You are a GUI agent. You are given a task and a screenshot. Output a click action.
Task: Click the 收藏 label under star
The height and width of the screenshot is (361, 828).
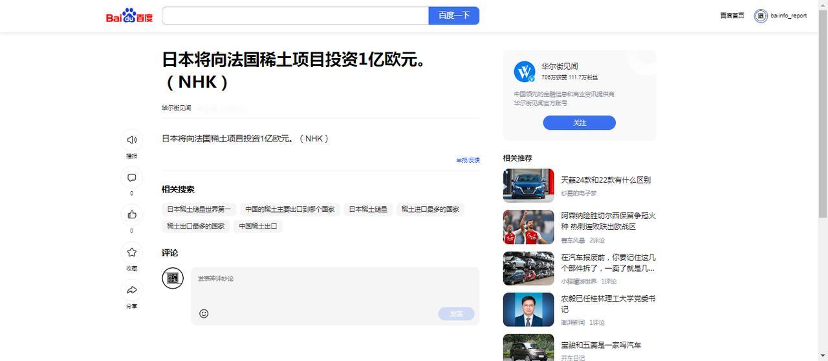pos(132,269)
